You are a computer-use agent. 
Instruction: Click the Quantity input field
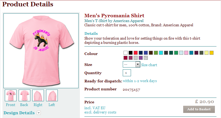click(x=127, y=73)
